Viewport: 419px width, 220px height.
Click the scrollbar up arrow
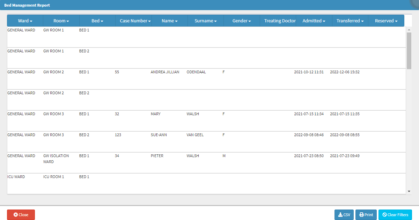pos(409,30)
